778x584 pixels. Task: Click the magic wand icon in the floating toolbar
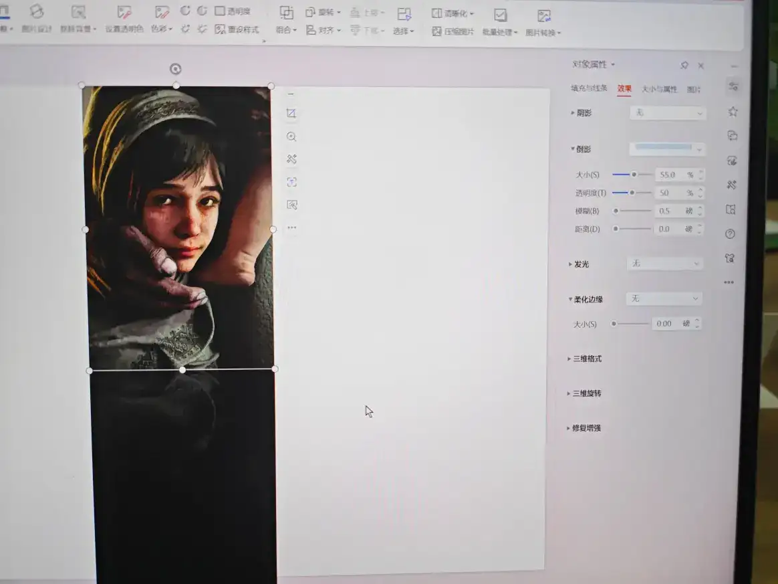[291, 159]
